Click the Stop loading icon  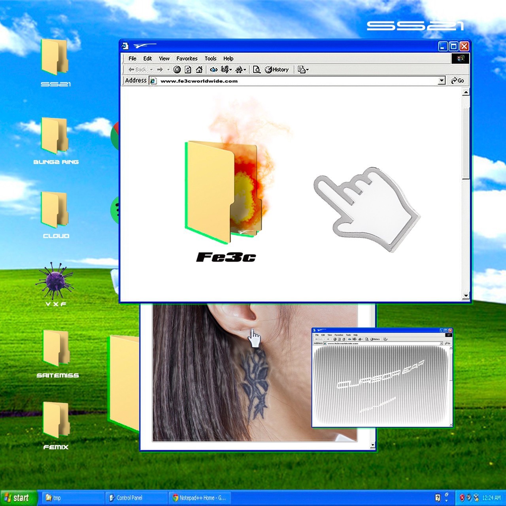pyautogui.click(x=177, y=69)
